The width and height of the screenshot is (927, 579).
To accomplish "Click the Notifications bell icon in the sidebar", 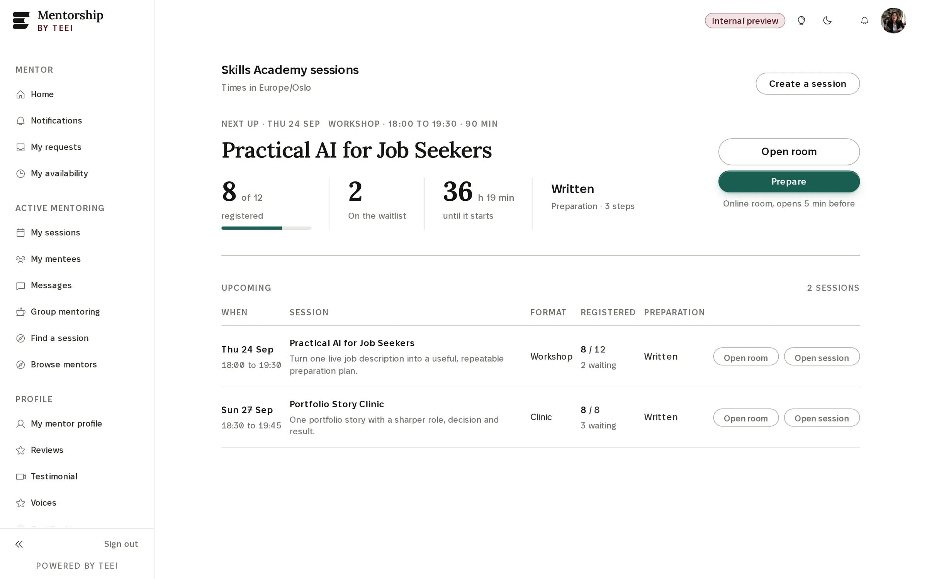I will tap(20, 121).
